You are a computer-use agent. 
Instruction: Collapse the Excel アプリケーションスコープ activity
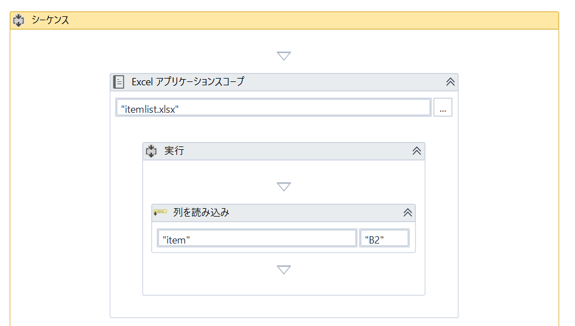coord(450,82)
